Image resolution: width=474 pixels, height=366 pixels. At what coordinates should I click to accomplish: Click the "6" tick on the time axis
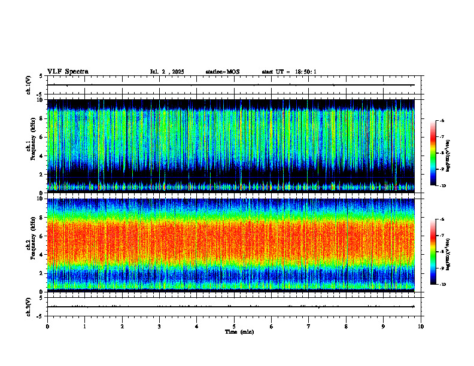tap(272, 327)
